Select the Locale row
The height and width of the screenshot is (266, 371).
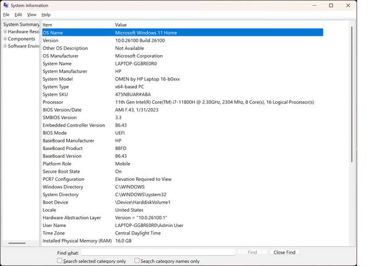point(182,210)
